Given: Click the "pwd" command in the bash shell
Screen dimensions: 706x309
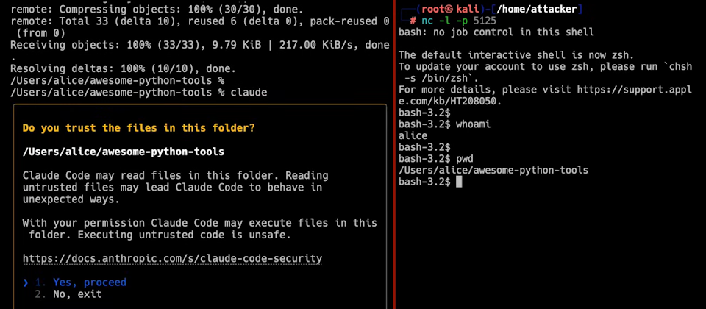Looking at the screenshot, I should (x=464, y=158).
